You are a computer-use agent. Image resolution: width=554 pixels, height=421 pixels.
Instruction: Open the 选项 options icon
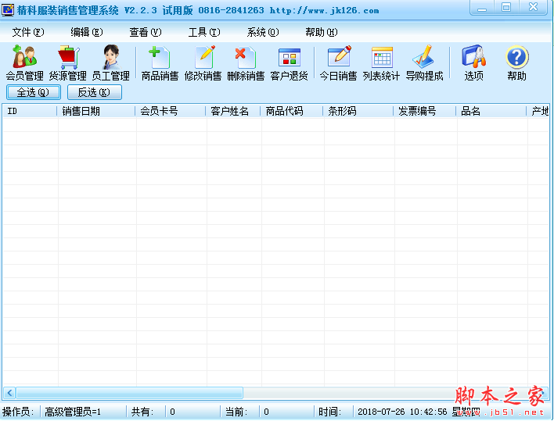point(474,62)
